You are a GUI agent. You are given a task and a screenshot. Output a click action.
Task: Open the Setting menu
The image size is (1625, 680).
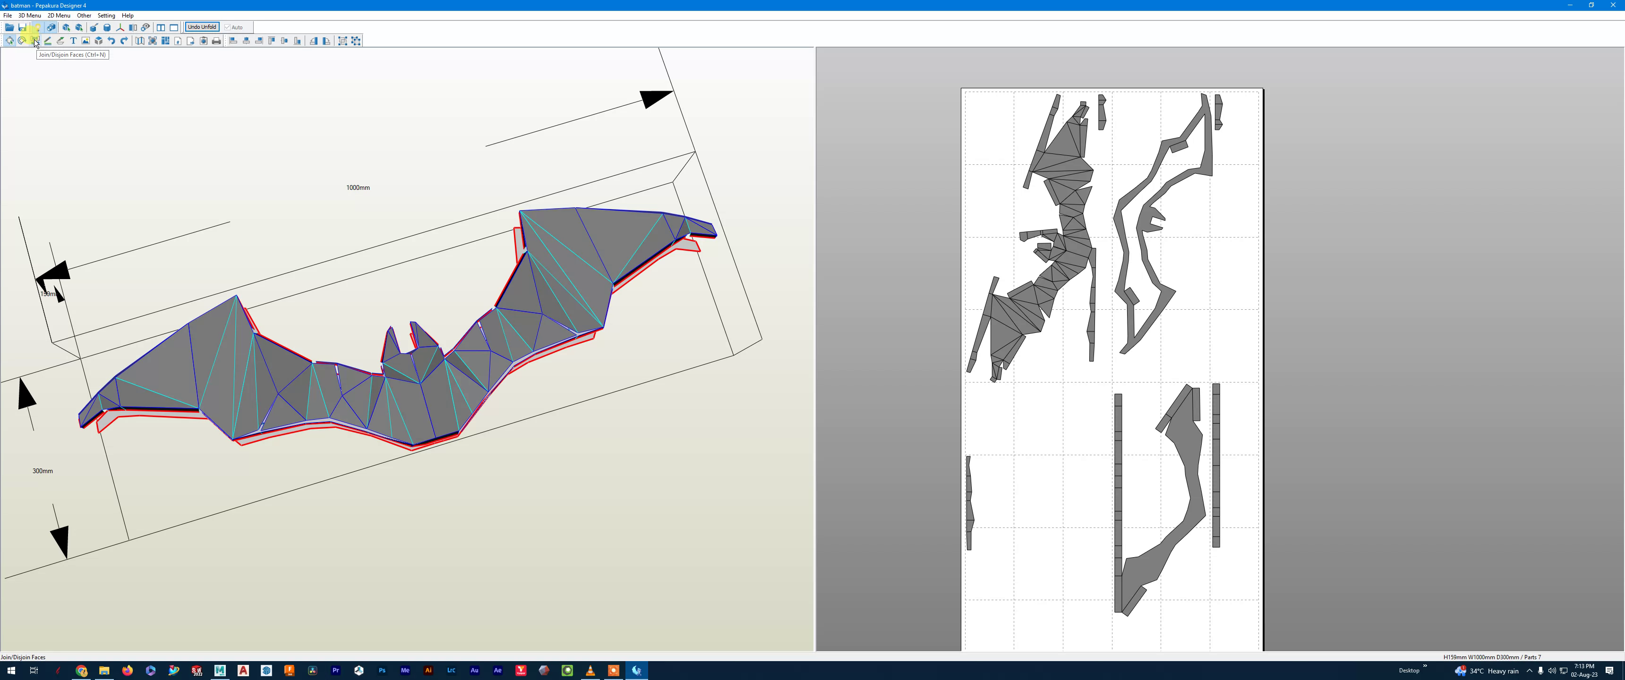(106, 15)
